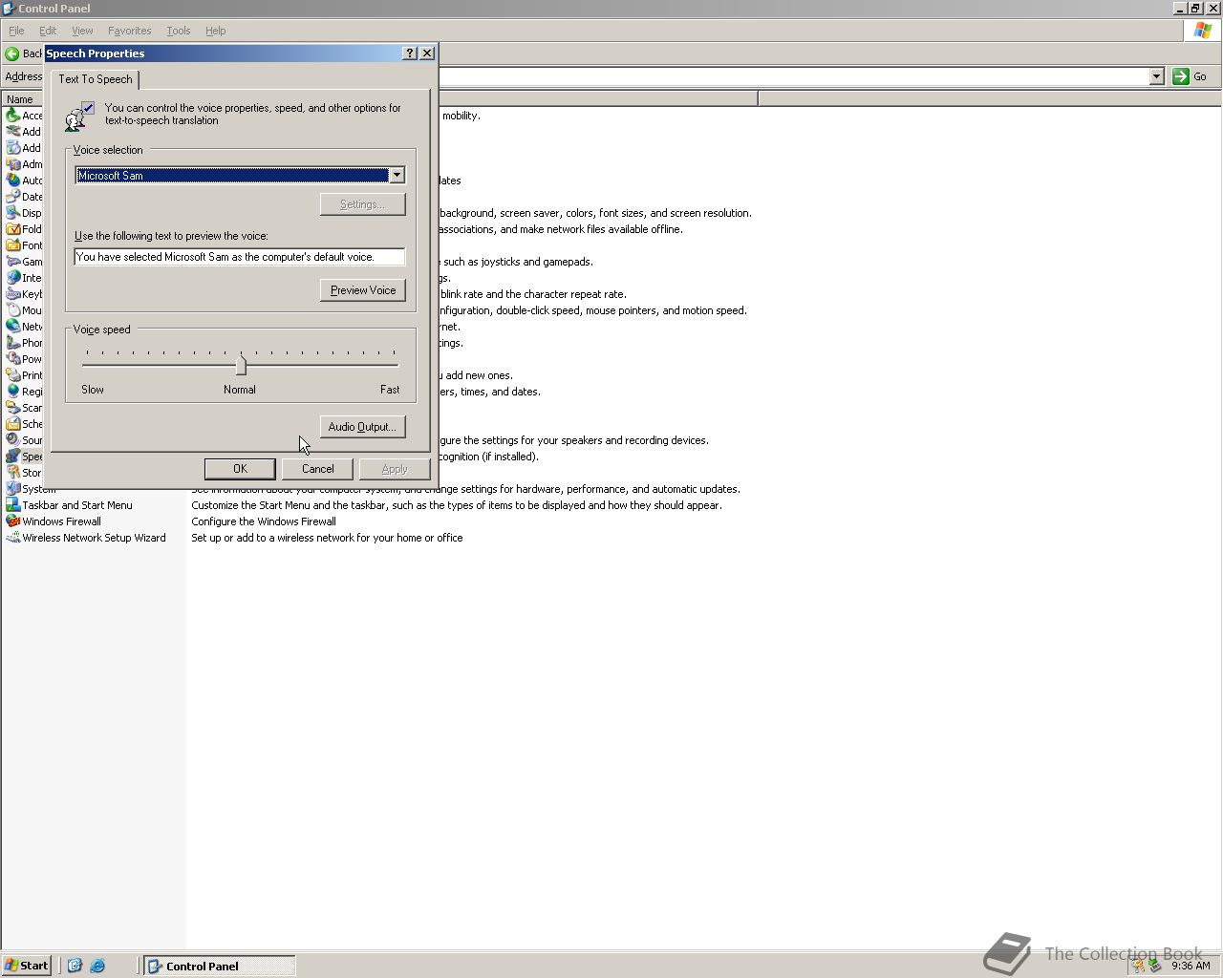1223x978 pixels.
Task: Click the Back arrow in Control Panel toolbar
Action: click(x=12, y=53)
